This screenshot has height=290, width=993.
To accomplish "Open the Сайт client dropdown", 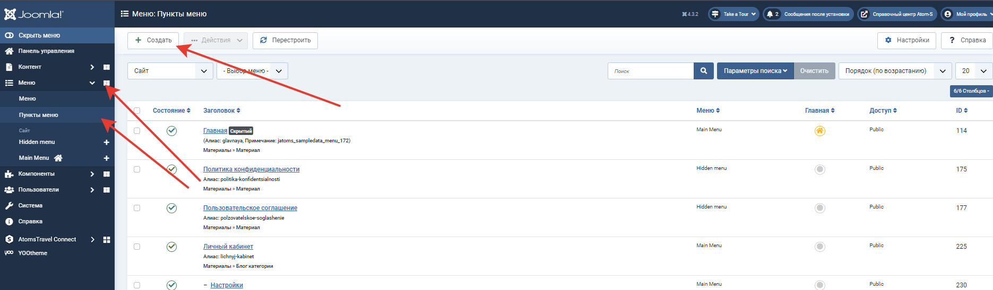I will 170,71.
